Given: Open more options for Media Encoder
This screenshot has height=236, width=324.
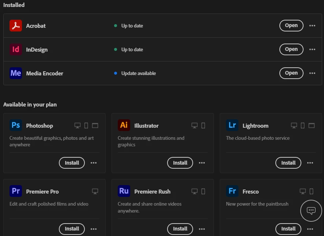Looking at the screenshot, I should point(312,73).
